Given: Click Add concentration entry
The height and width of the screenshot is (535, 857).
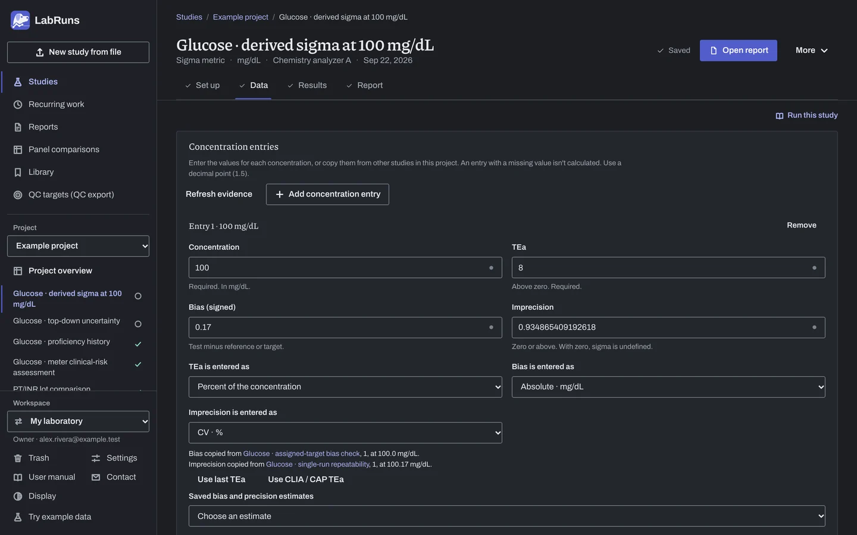Looking at the screenshot, I should coord(327,194).
